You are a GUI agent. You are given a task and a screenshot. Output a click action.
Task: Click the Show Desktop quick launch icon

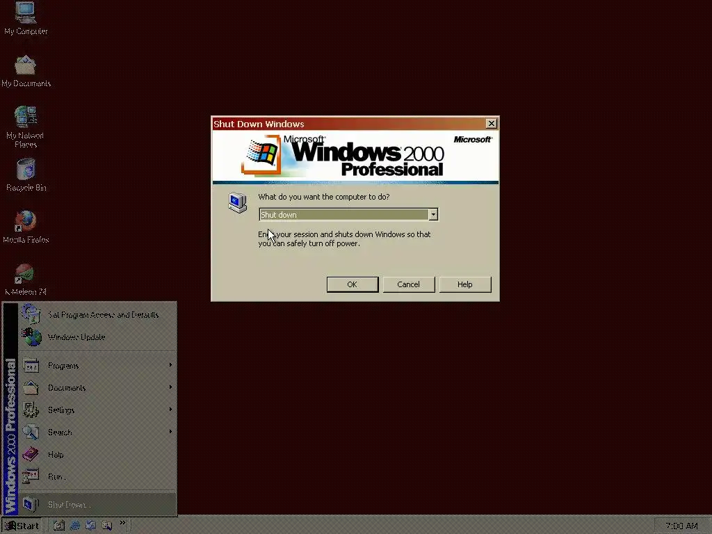[x=59, y=526]
